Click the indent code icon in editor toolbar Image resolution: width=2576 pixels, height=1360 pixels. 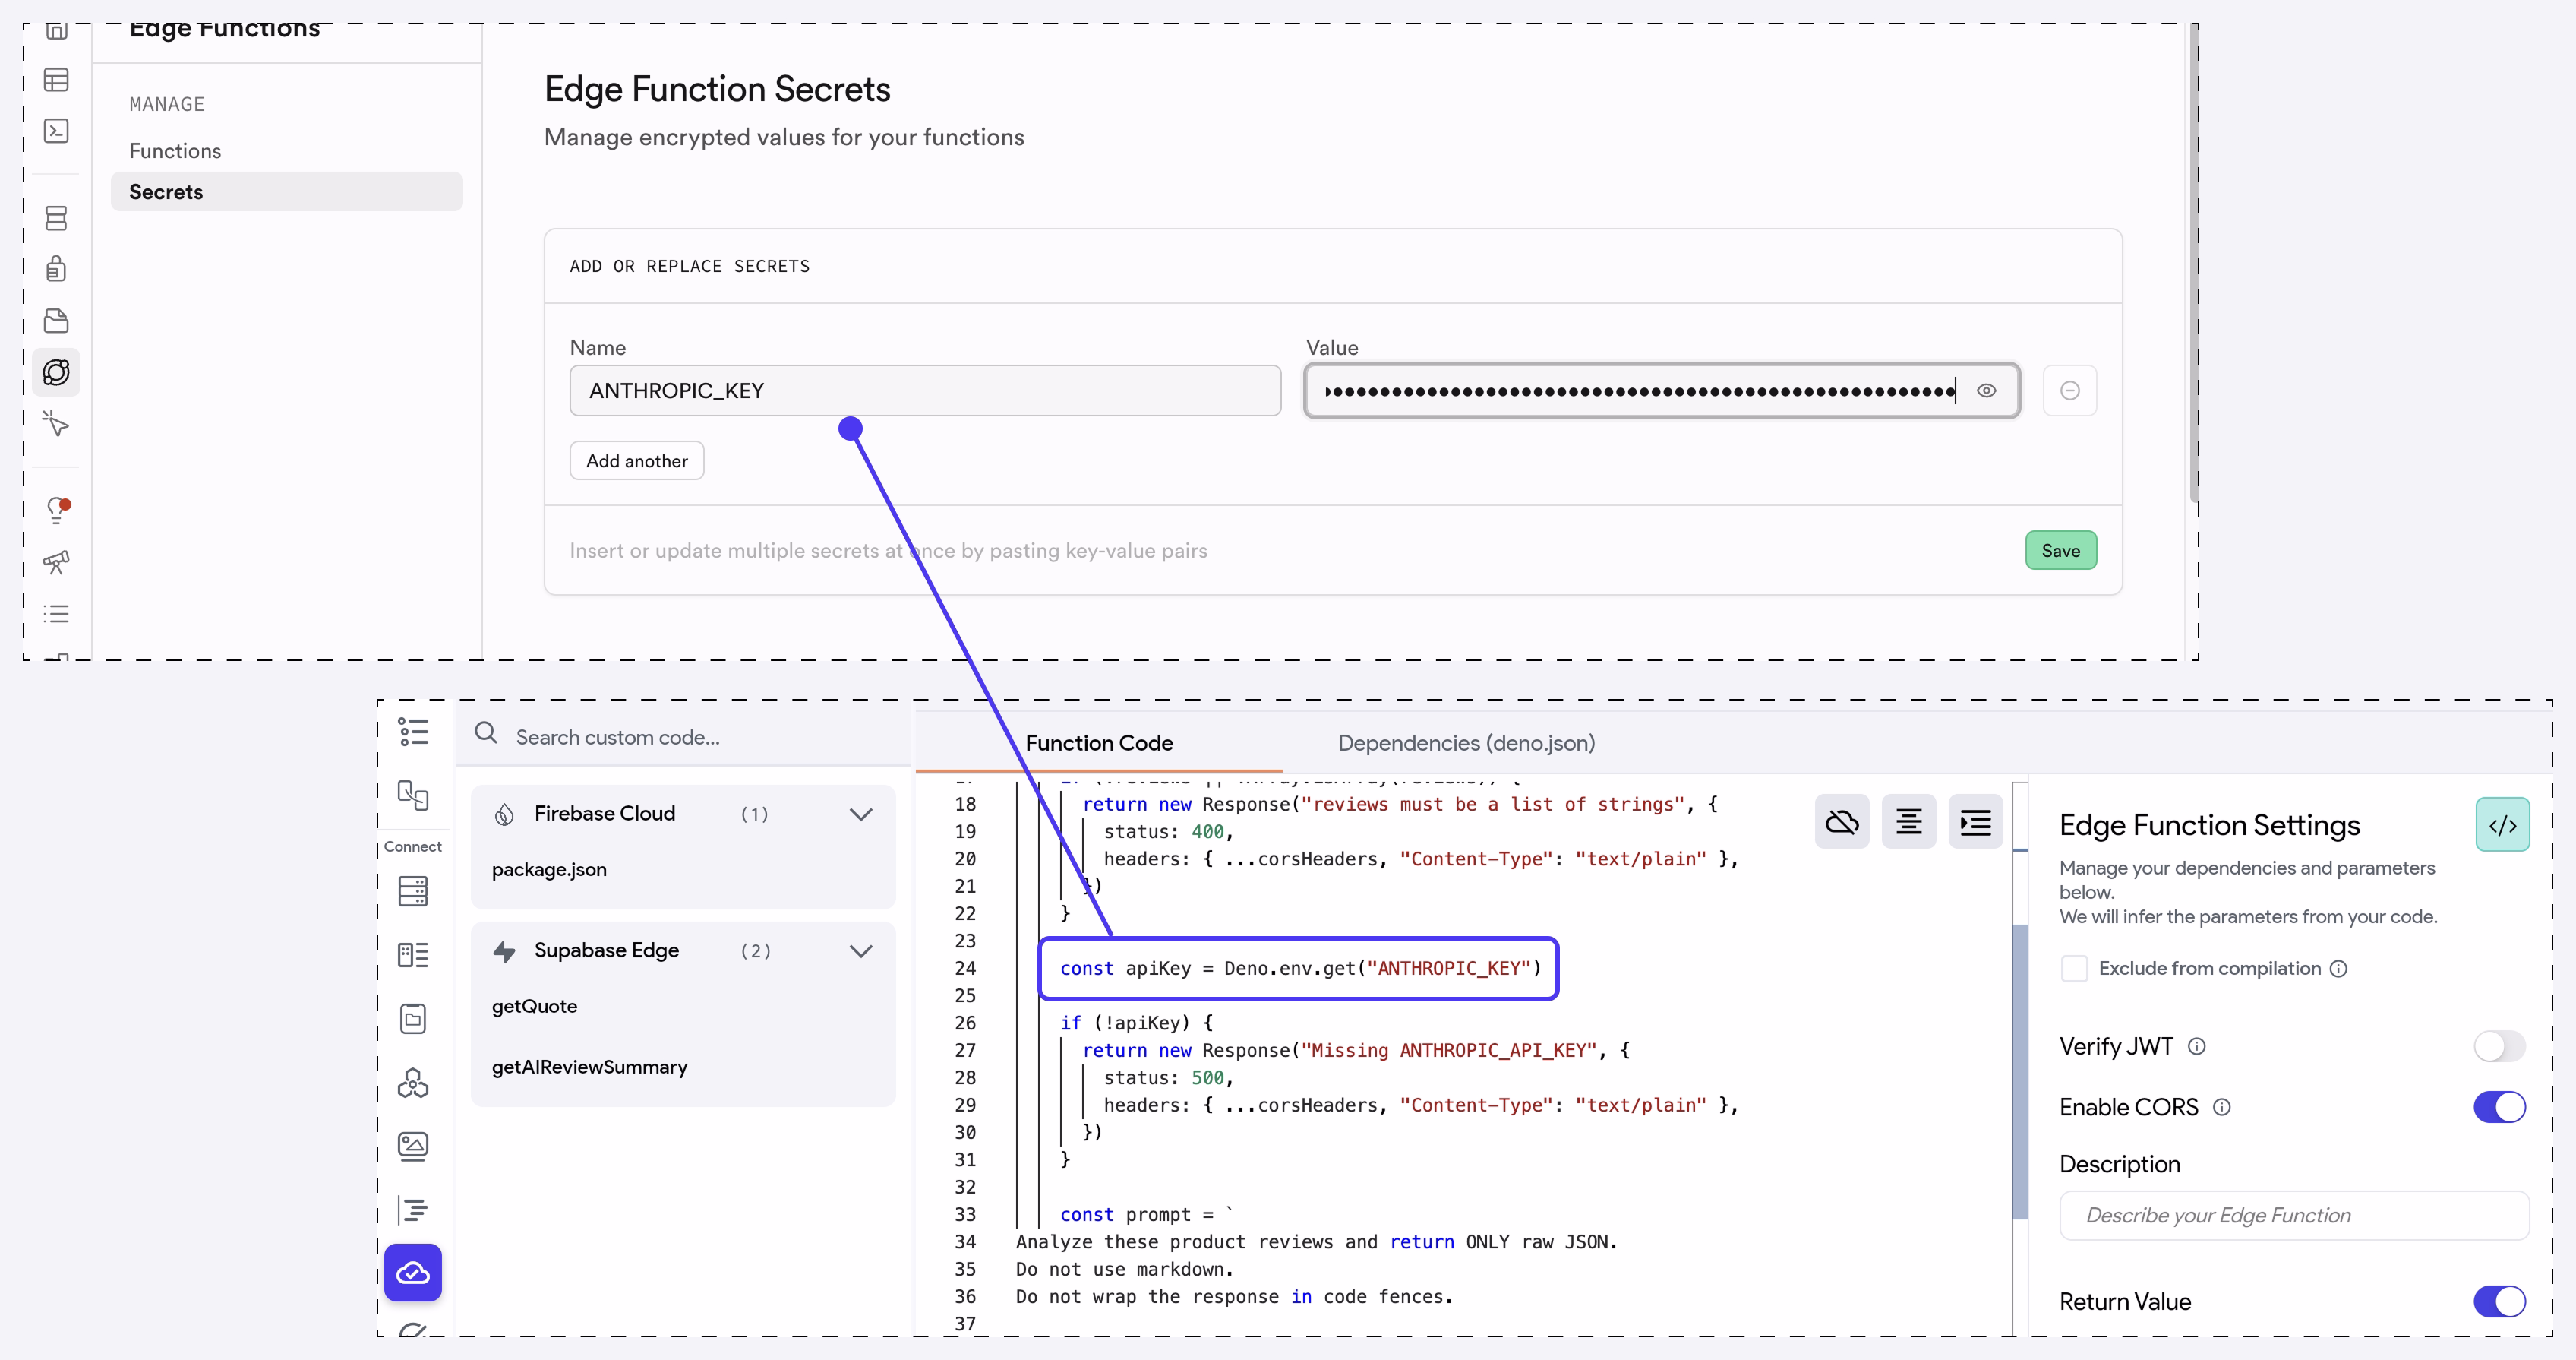pyautogui.click(x=1976, y=823)
